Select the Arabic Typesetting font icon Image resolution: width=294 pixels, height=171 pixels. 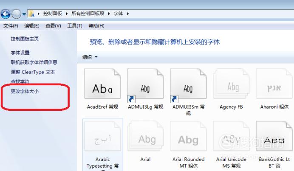tap(102, 136)
